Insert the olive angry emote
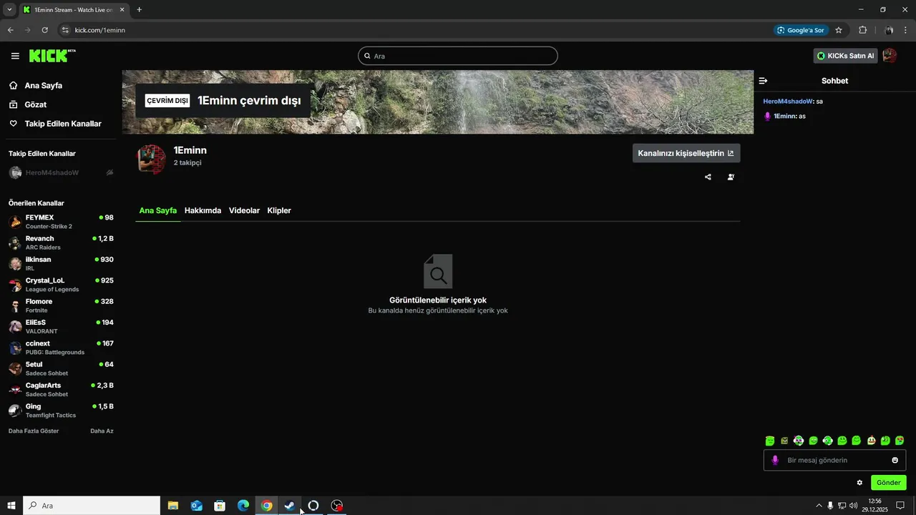Image resolution: width=916 pixels, height=515 pixels. tap(784, 441)
